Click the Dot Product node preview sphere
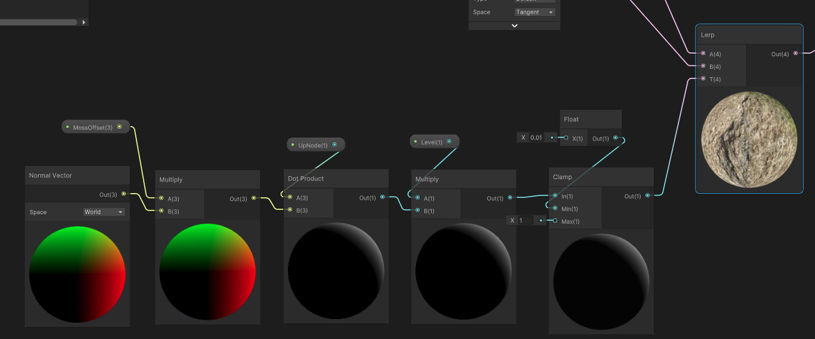815x339 pixels. [x=336, y=271]
